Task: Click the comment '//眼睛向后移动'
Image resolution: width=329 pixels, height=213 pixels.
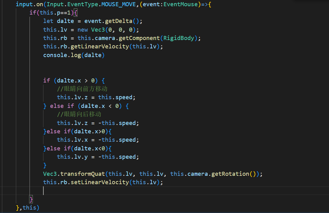Action: (79, 114)
